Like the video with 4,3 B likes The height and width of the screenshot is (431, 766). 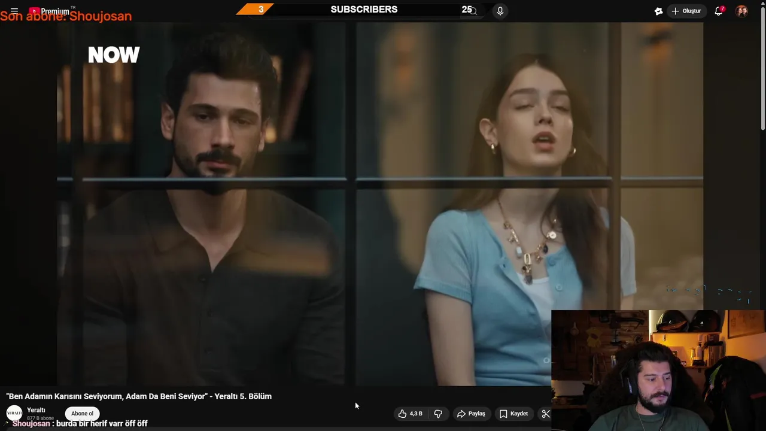pos(411,414)
